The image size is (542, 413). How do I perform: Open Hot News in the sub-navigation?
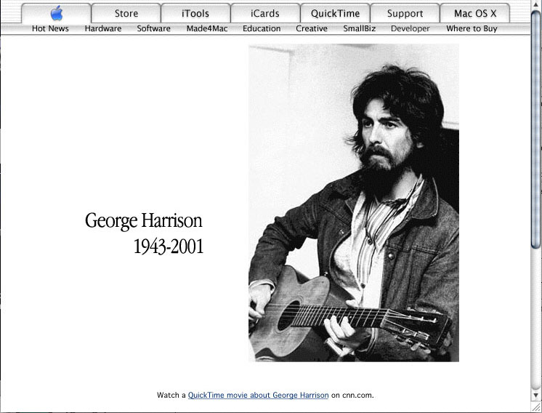[x=50, y=28]
